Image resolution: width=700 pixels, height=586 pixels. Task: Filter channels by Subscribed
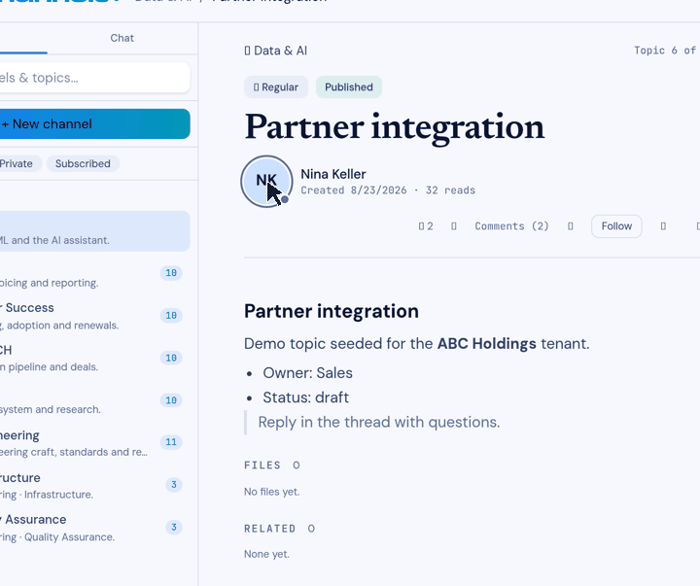tap(83, 164)
